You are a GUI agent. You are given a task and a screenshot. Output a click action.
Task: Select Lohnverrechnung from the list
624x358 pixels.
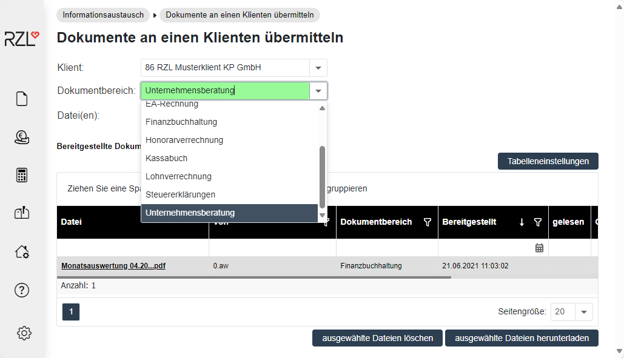click(x=178, y=176)
